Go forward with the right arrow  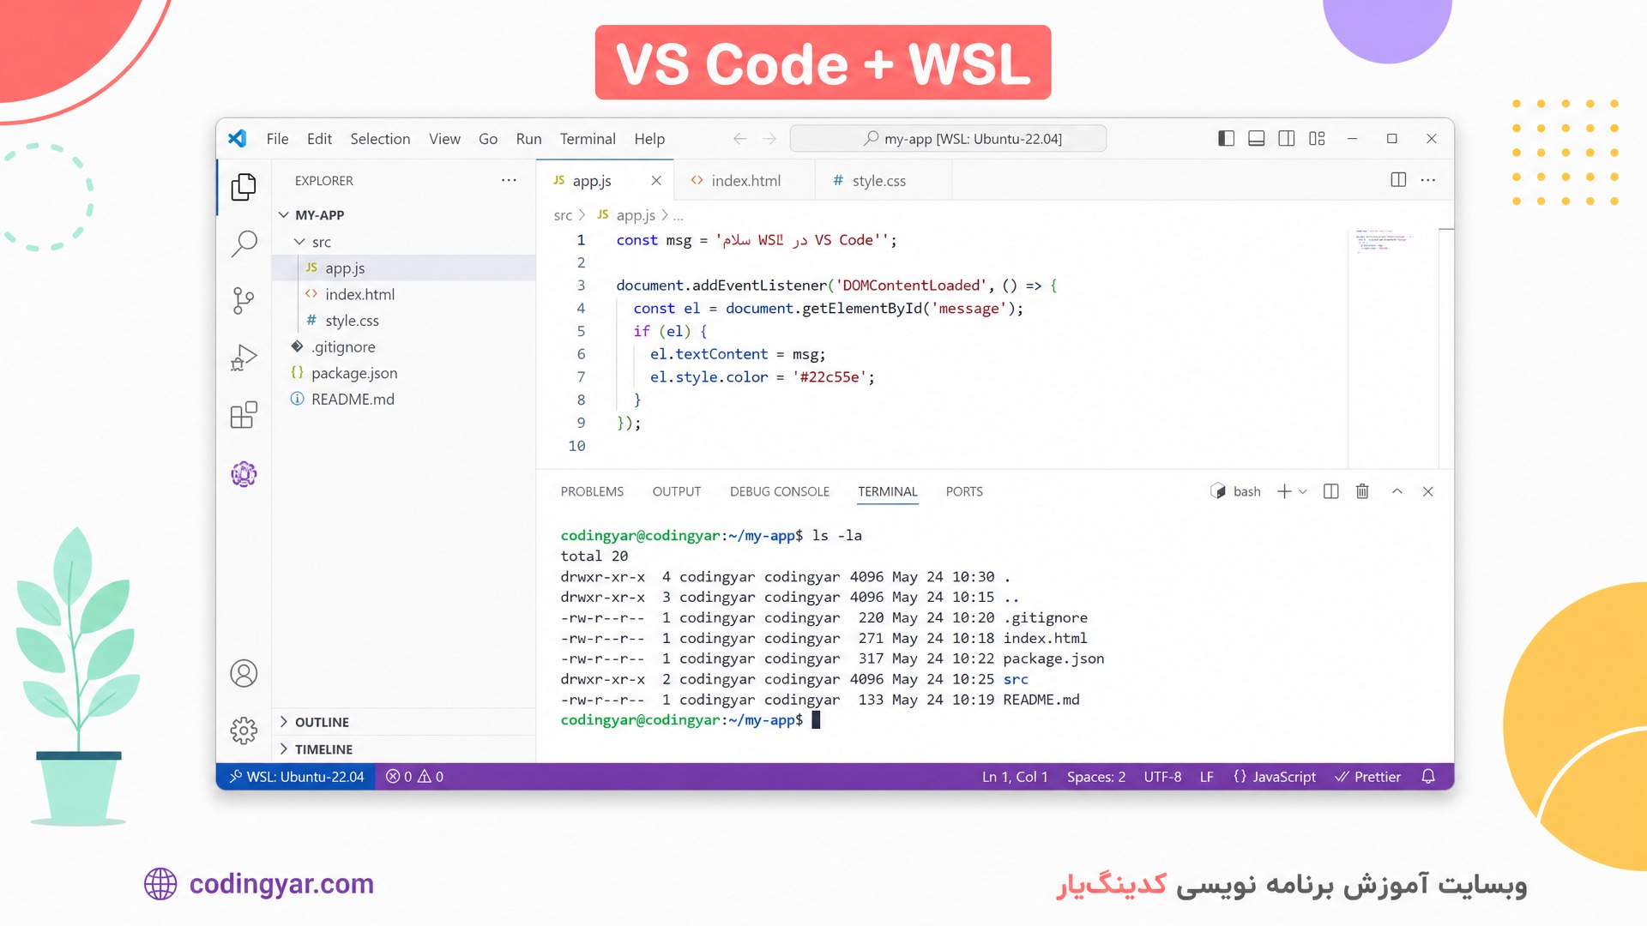(769, 139)
